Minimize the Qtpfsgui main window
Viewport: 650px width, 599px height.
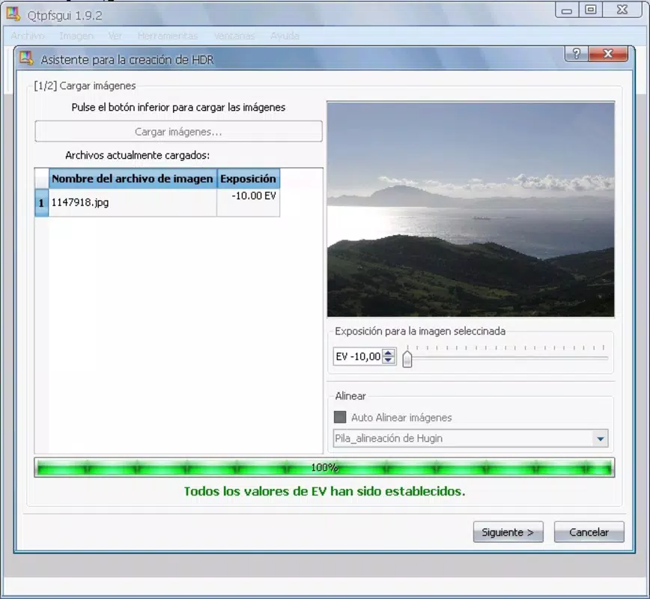coord(567,10)
